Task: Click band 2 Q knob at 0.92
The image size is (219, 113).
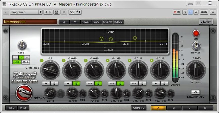Action: click(83, 94)
